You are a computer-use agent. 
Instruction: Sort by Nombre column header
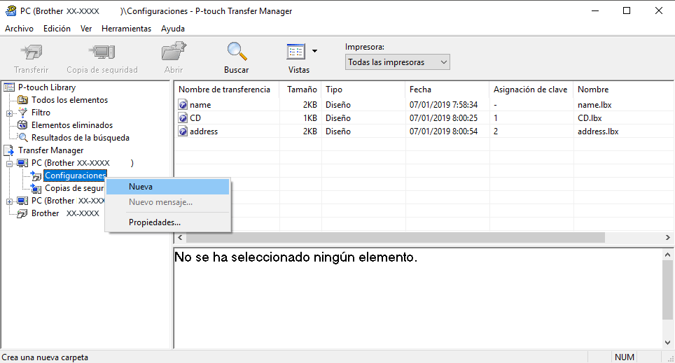coord(624,90)
